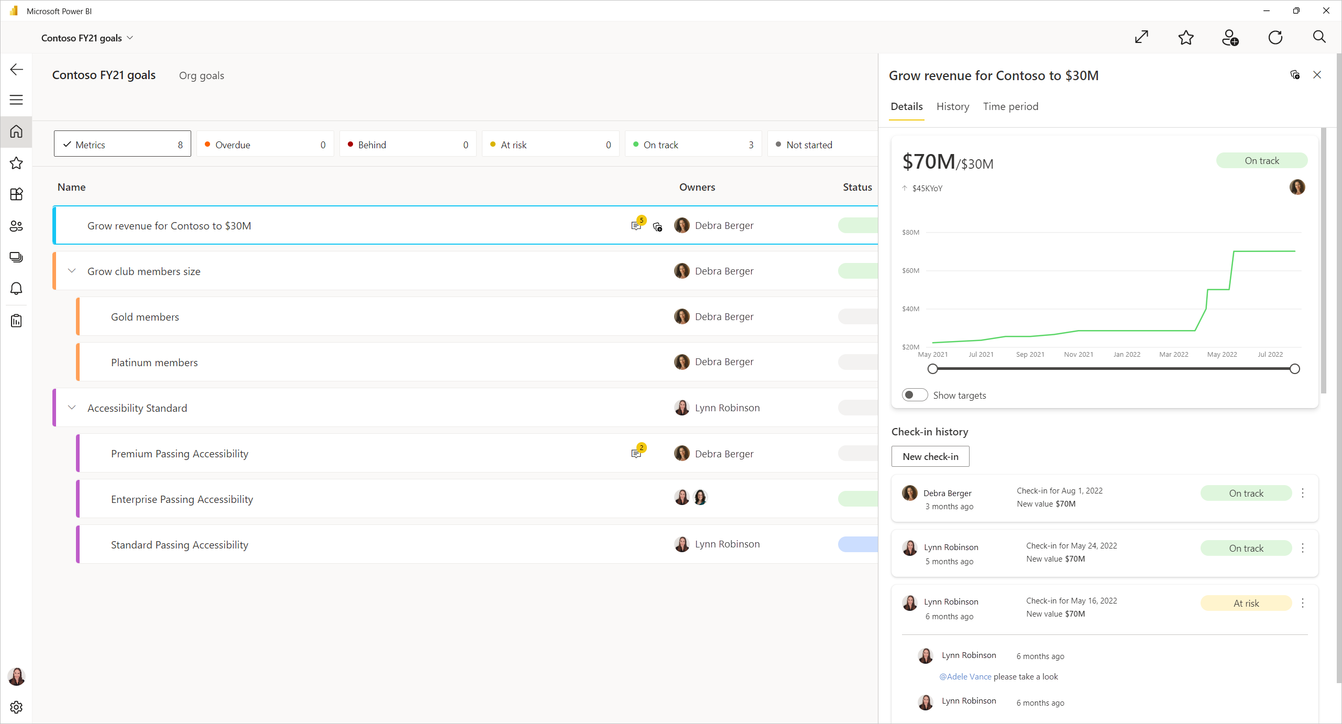This screenshot has width=1342, height=724.
Task: Toggle Show targets switch
Action: [x=914, y=395]
